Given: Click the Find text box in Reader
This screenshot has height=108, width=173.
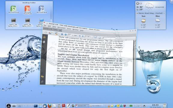Looking at the screenshot, I should (x=109, y=38).
